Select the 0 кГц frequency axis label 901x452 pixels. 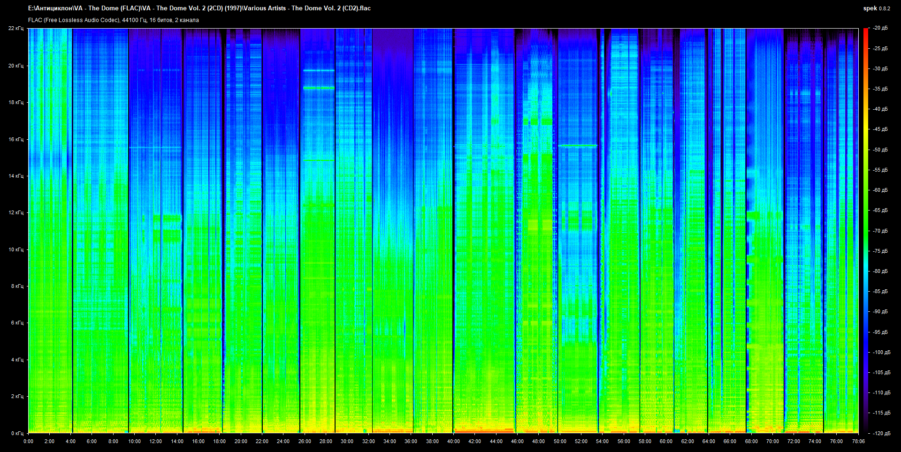(17, 433)
